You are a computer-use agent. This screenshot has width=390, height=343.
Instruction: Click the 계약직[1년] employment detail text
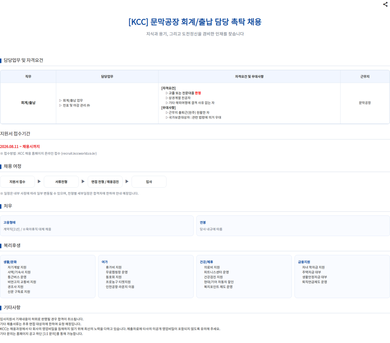click(27, 229)
